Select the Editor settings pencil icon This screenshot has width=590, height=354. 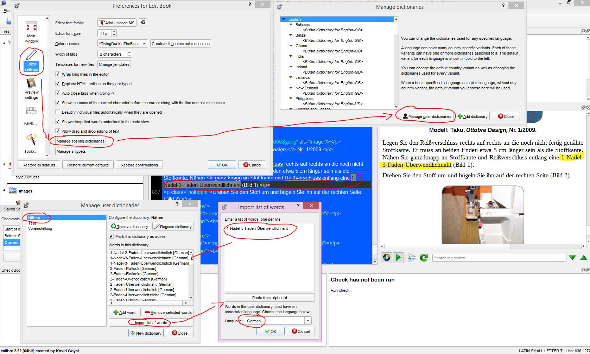coord(31,55)
